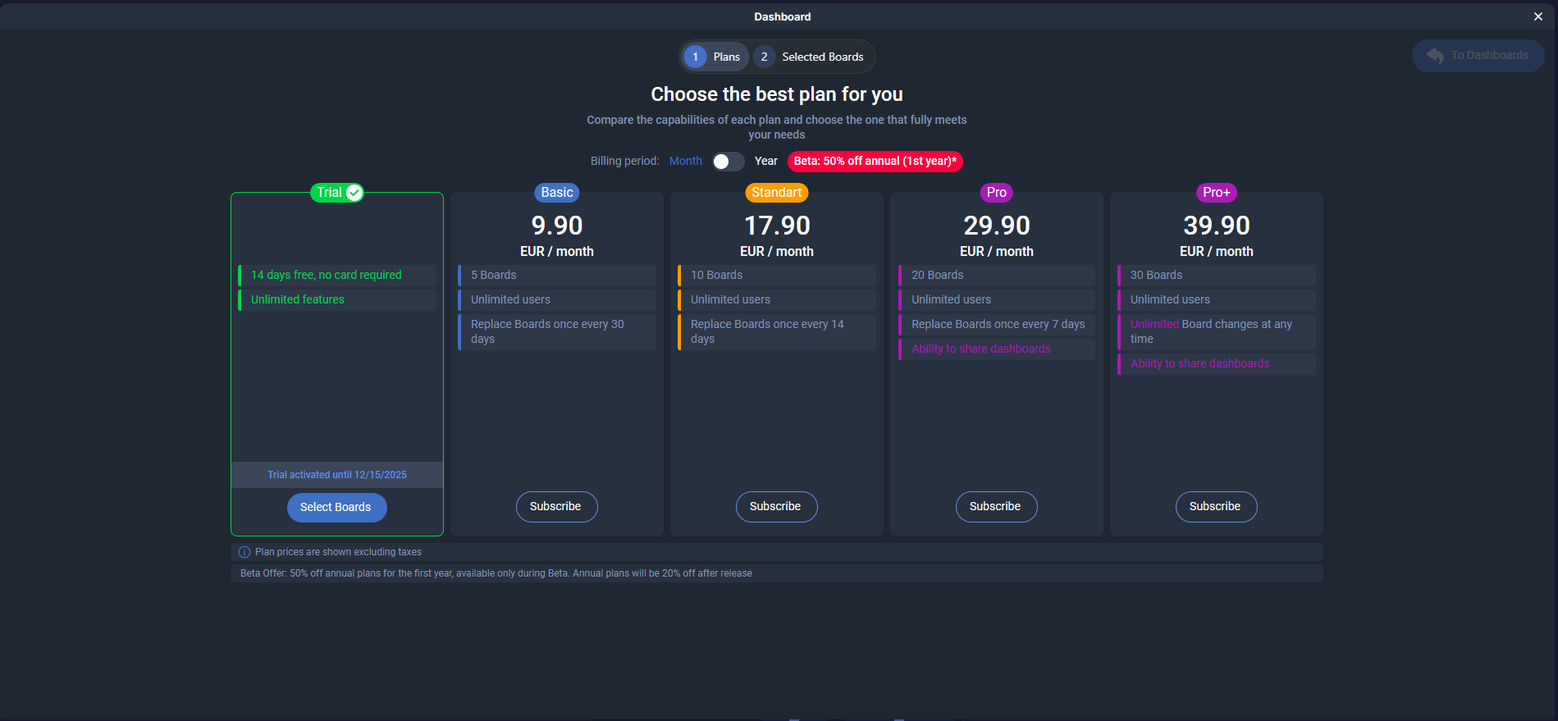
Task: Subscribe to the Pro plan
Action: click(996, 507)
